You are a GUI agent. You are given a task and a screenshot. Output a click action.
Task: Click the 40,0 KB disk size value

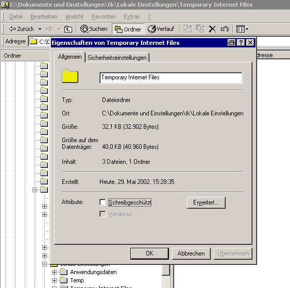(x=130, y=147)
